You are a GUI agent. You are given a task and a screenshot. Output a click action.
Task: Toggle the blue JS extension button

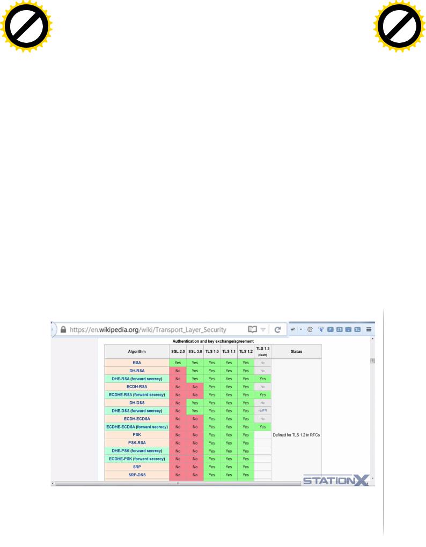tap(340, 329)
